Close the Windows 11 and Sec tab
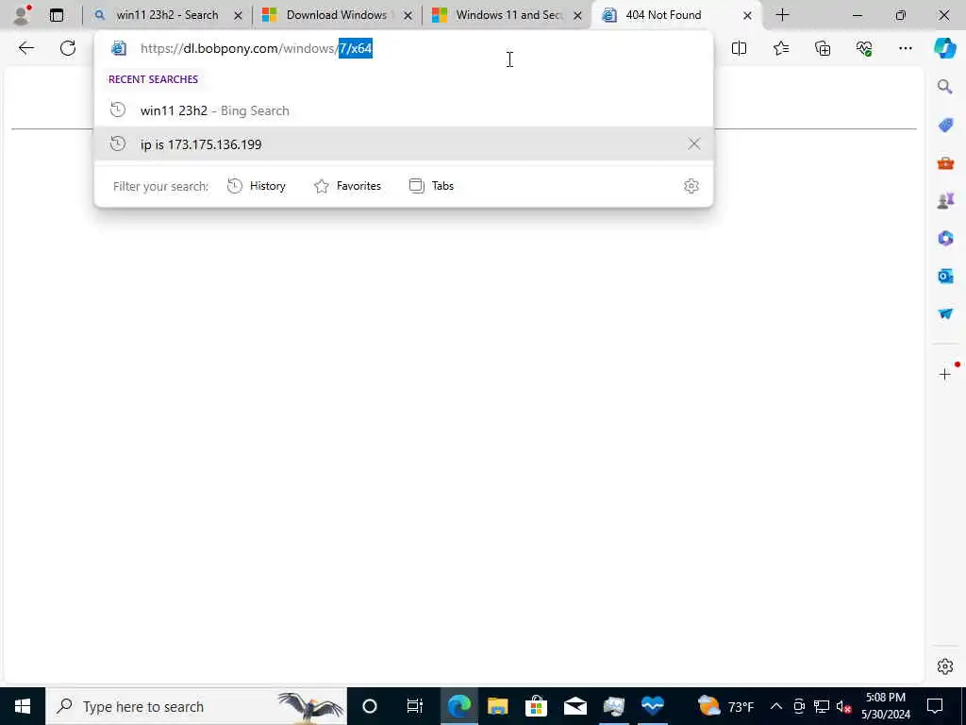This screenshot has height=725, width=966. click(578, 15)
